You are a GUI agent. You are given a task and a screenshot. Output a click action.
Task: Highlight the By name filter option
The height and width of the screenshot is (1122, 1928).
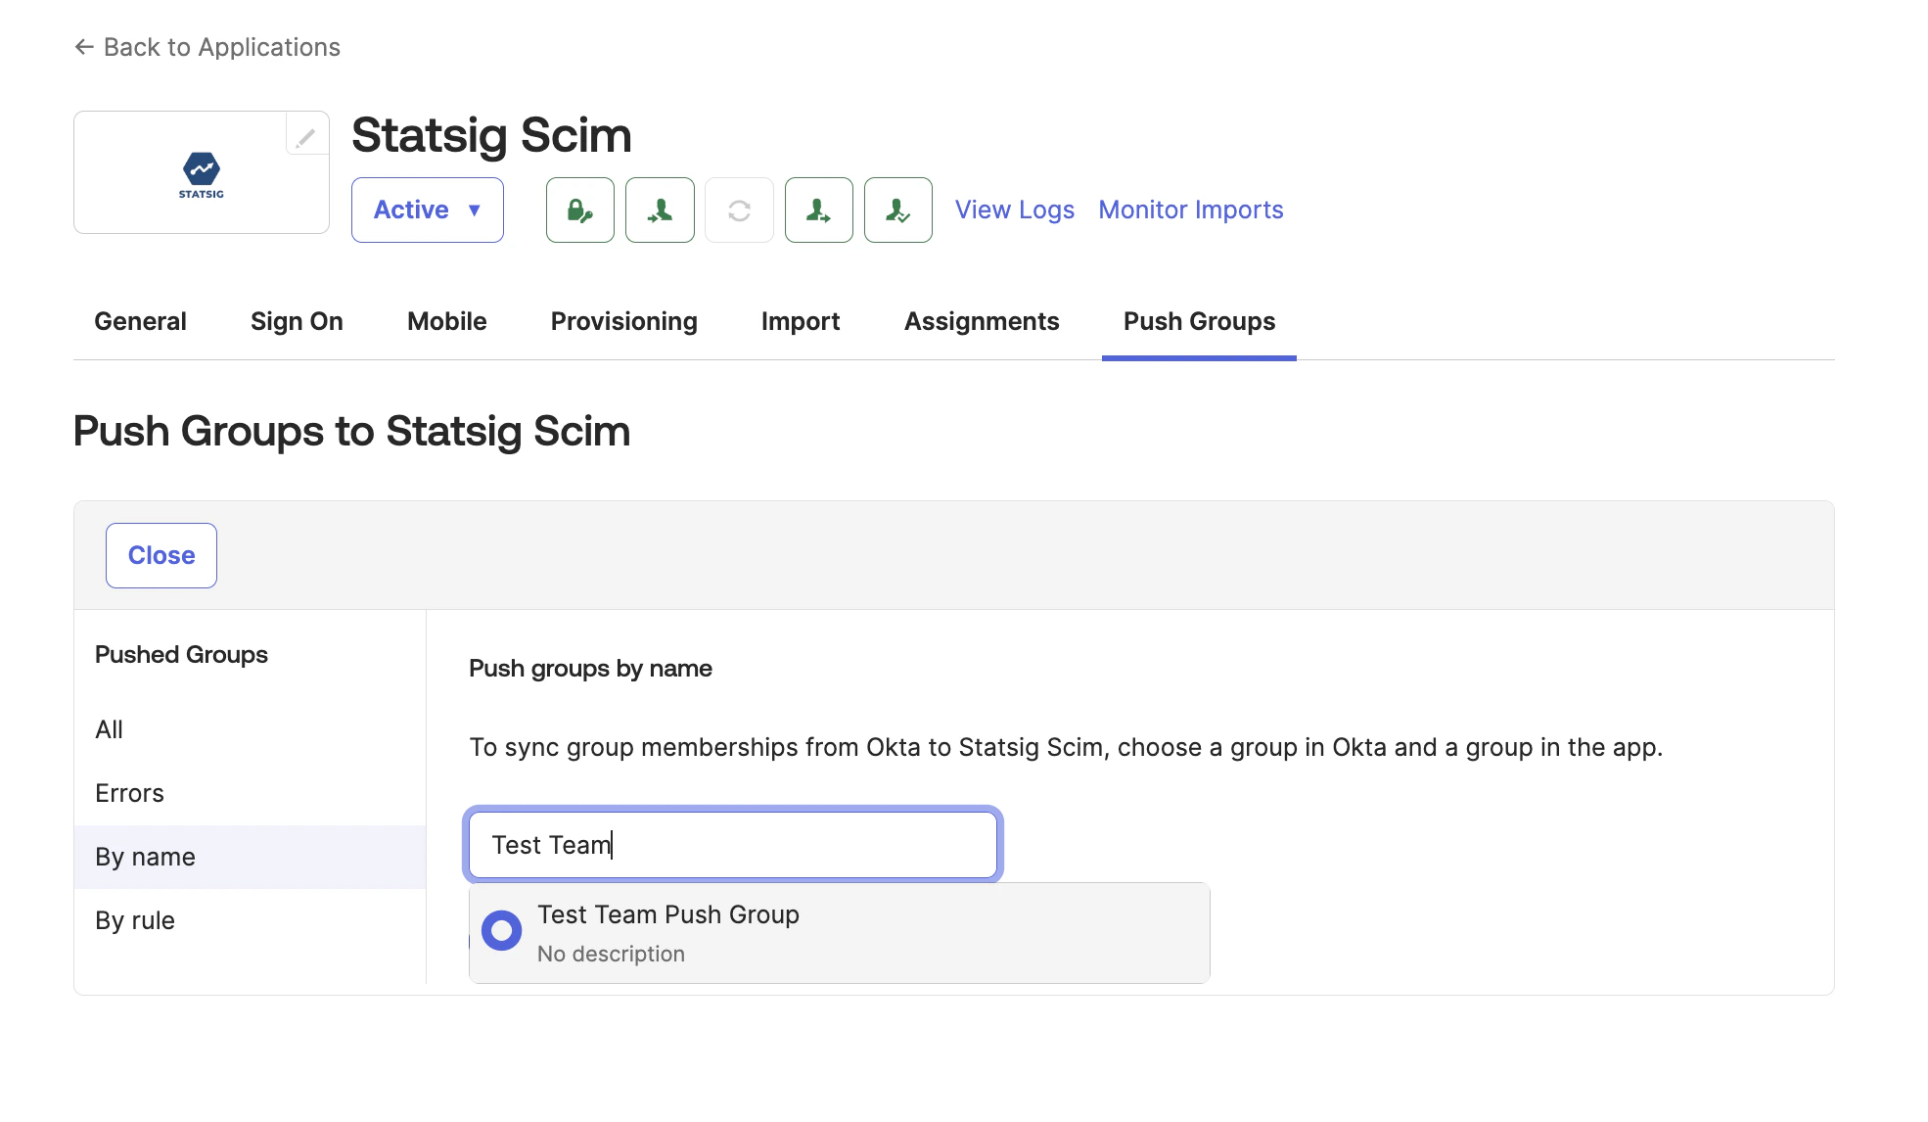144,856
